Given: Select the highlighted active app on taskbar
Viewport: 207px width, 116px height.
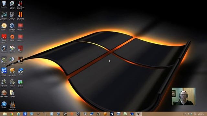Looking at the screenshot, I should [x=138, y=114].
